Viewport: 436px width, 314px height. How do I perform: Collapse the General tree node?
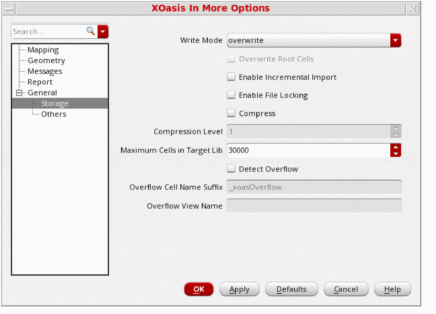click(19, 93)
